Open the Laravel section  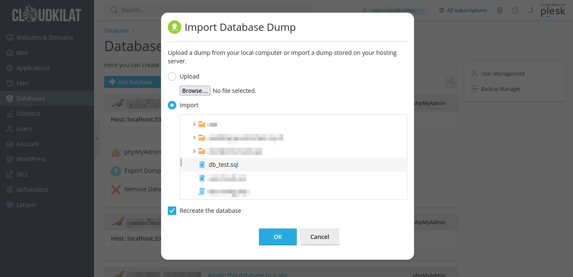26,205
